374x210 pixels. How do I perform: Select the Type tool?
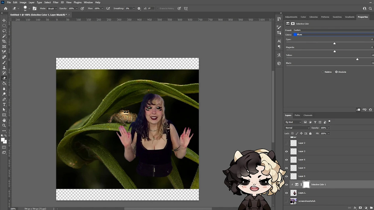[x=4, y=105]
